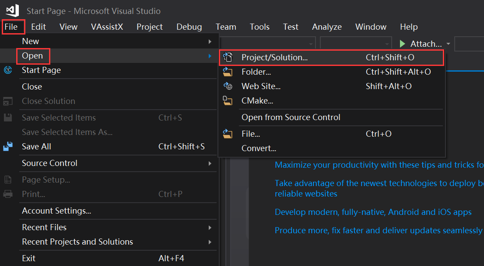Open the Develop modern, fully-native apps link
484x266 pixels.
click(373, 212)
